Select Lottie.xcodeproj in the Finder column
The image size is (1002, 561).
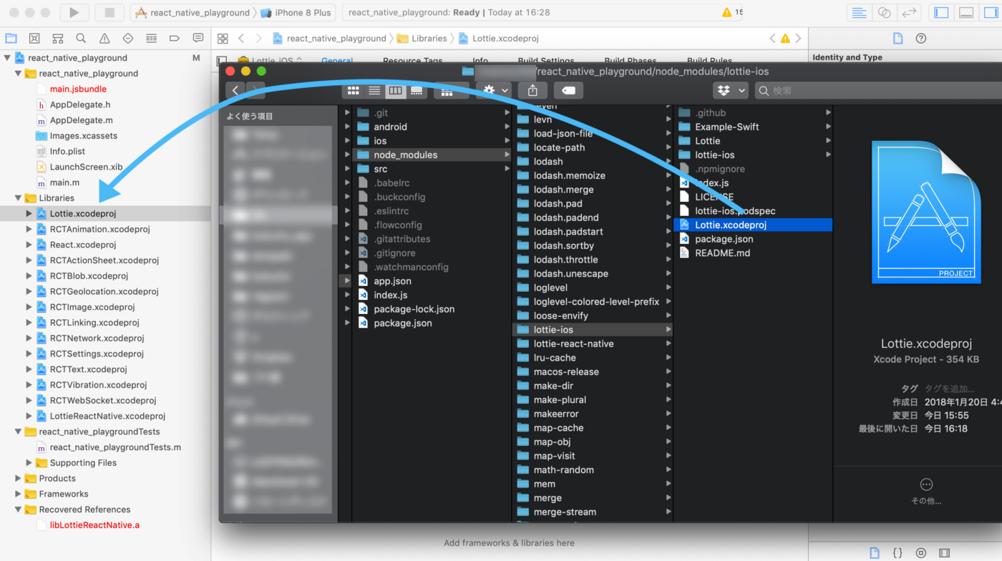coord(753,225)
